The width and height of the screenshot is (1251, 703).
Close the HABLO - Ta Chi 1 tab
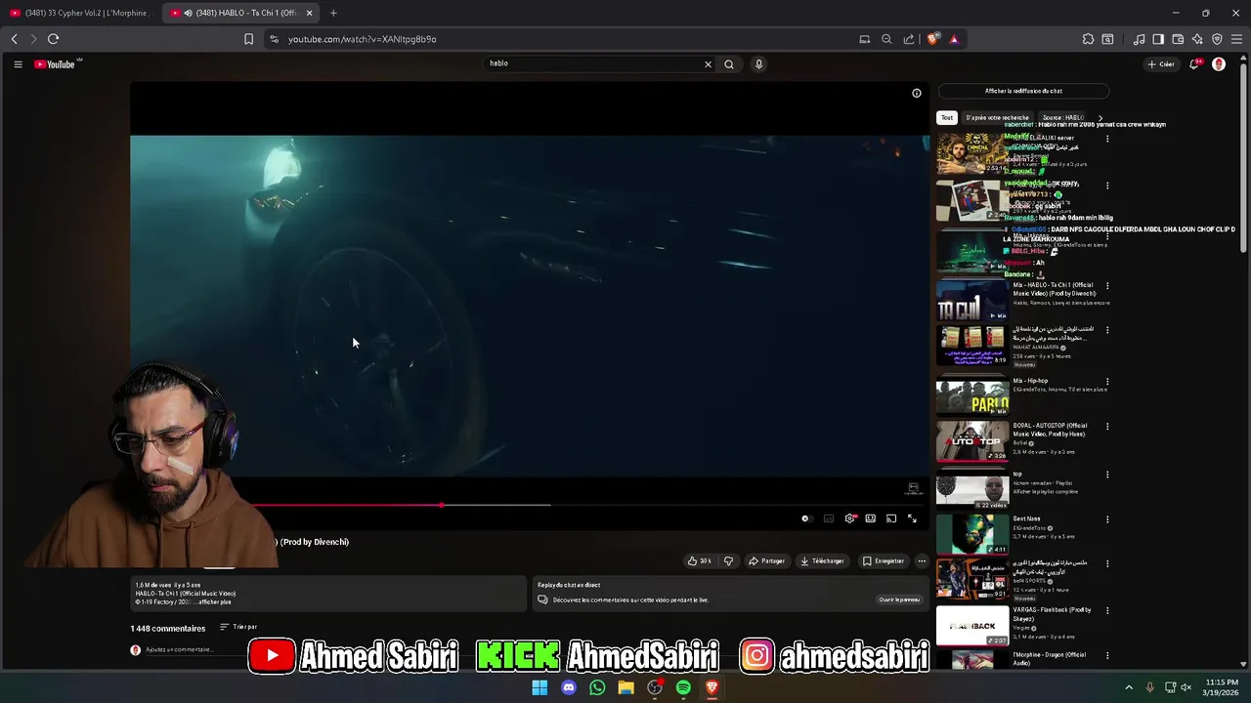point(310,13)
